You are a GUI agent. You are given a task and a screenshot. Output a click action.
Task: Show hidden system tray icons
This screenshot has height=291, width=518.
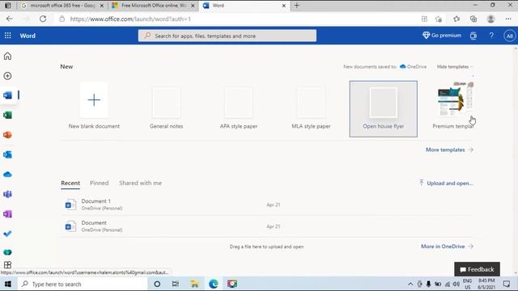(x=410, y=284)
